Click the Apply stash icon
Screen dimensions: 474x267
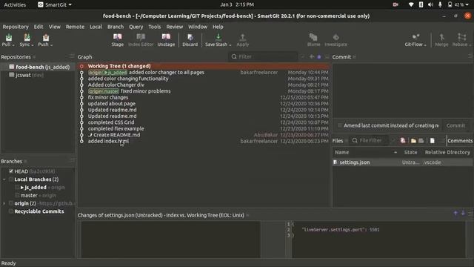click(242, 37)
